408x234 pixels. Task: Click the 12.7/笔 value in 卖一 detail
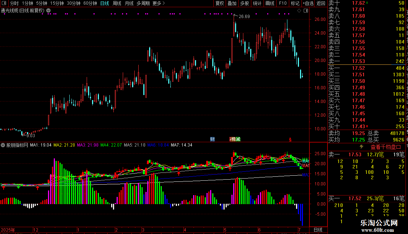(375, 154)
